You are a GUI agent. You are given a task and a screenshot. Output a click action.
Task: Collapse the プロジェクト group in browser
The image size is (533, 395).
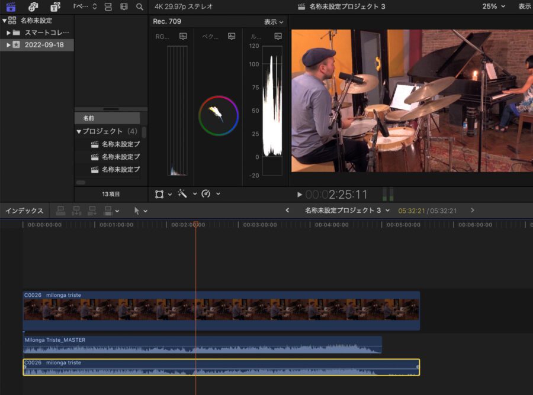[x=79, y=131]
